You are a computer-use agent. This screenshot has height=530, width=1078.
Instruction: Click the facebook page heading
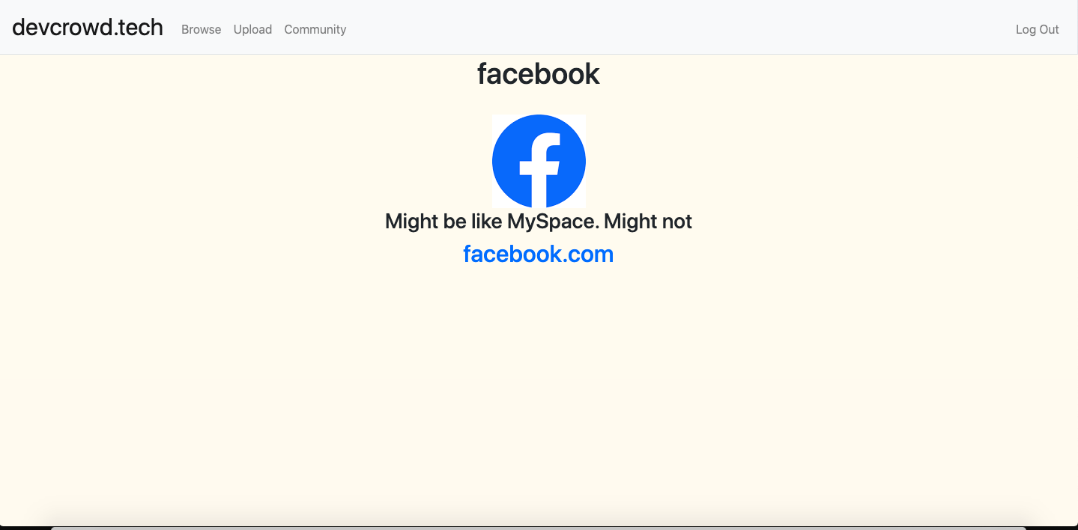(539, 73)
